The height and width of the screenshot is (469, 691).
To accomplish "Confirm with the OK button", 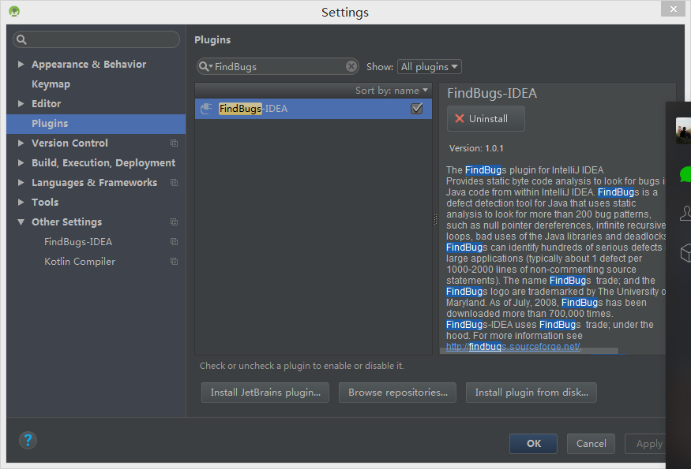I will pyautogui.click(x=533, y=444).
